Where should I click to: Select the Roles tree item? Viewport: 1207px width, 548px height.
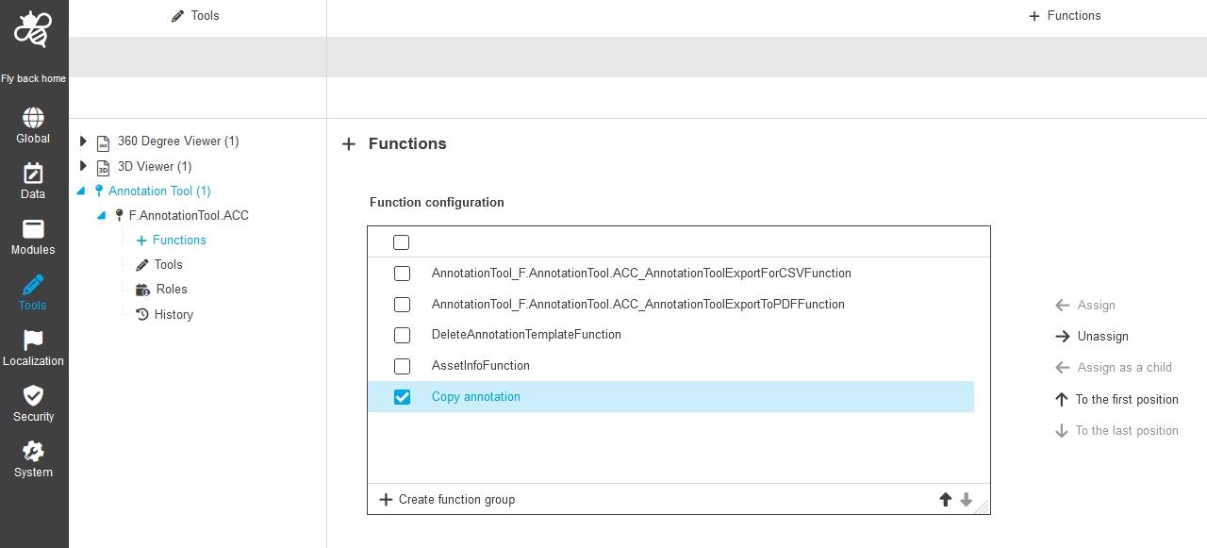(171, 290)
